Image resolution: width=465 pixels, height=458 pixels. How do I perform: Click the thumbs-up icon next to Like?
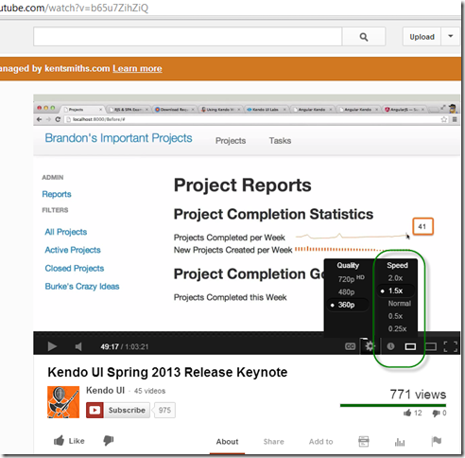59,440
